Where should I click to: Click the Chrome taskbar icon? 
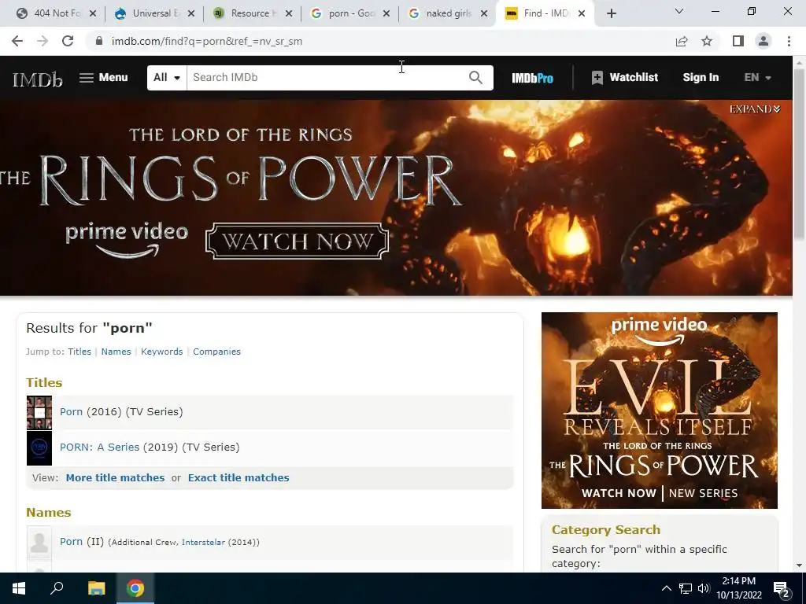coord(135,588)
